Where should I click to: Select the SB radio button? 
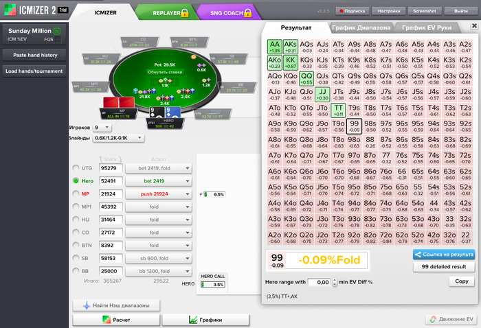[76, 258]
